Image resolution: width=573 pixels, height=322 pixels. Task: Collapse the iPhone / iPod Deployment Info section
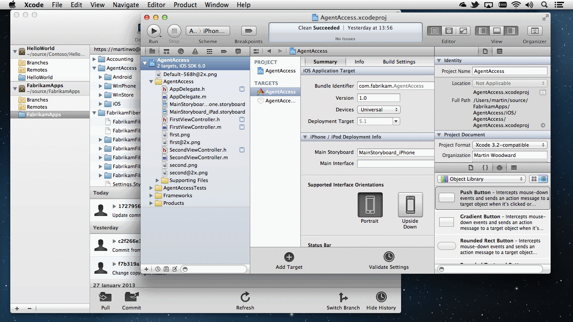[x=305, y=137]
